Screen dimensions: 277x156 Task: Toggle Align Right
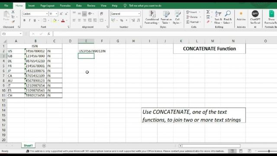tap(84, 20)
